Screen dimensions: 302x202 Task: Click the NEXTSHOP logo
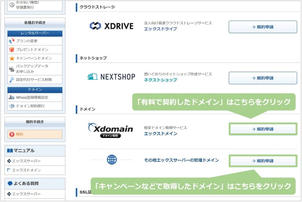[111, 77]
